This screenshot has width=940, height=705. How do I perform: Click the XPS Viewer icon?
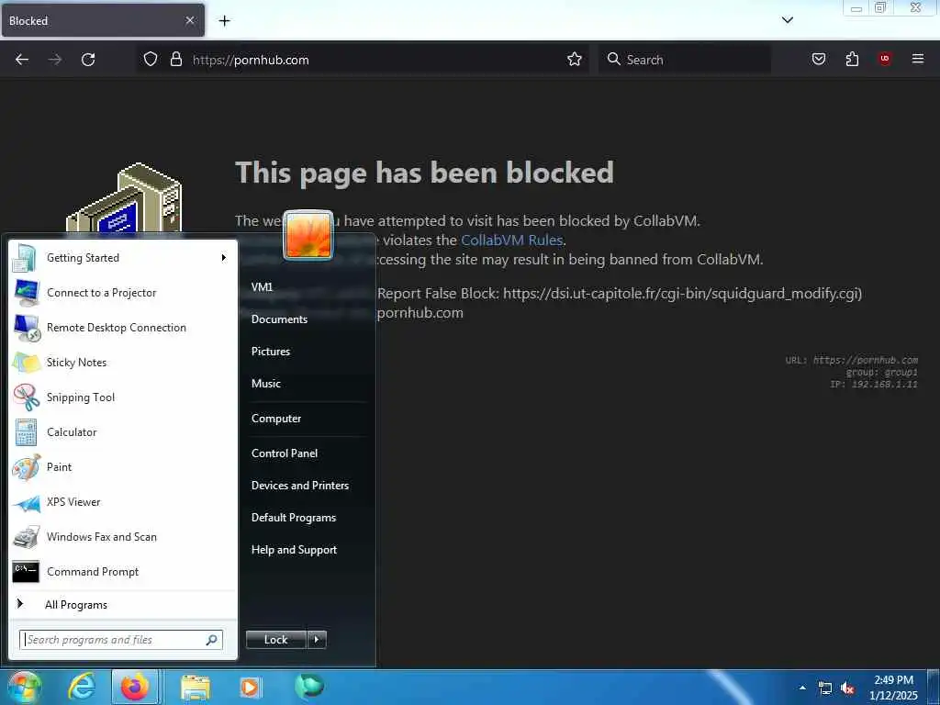coord(27,502)
